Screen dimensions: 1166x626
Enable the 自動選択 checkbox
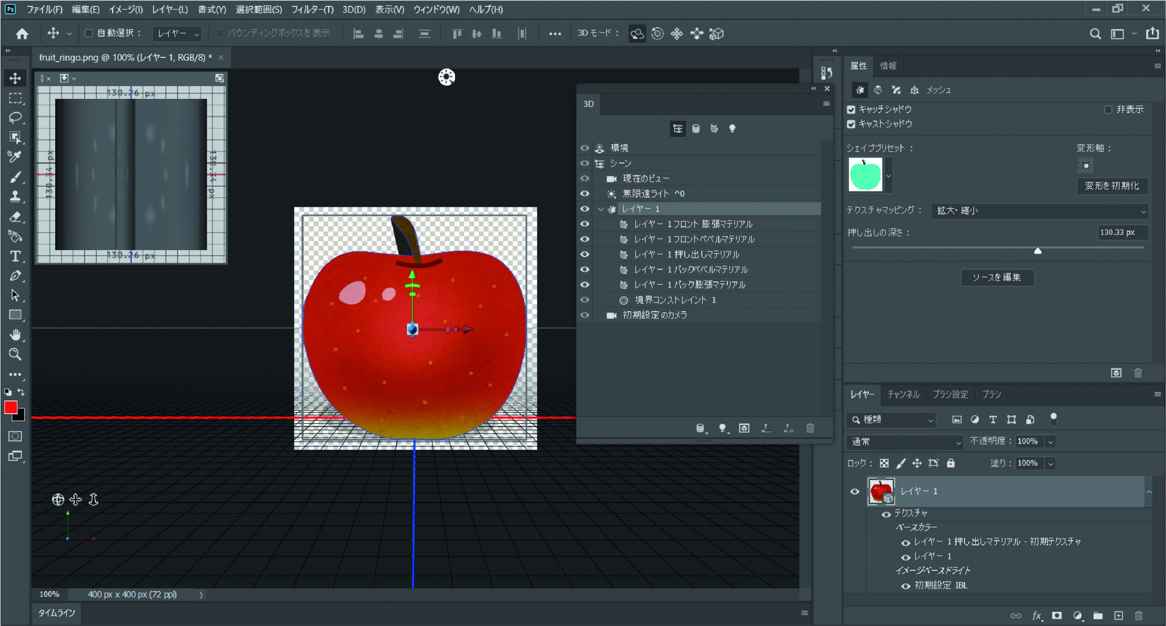click(x=89, y=33)
